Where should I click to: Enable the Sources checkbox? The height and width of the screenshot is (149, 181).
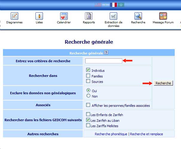pyautogui.click(x=88, y=81)
